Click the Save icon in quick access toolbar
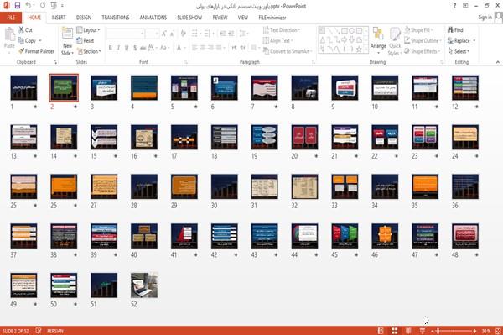 pyautogui.click(x=18, y=6)
